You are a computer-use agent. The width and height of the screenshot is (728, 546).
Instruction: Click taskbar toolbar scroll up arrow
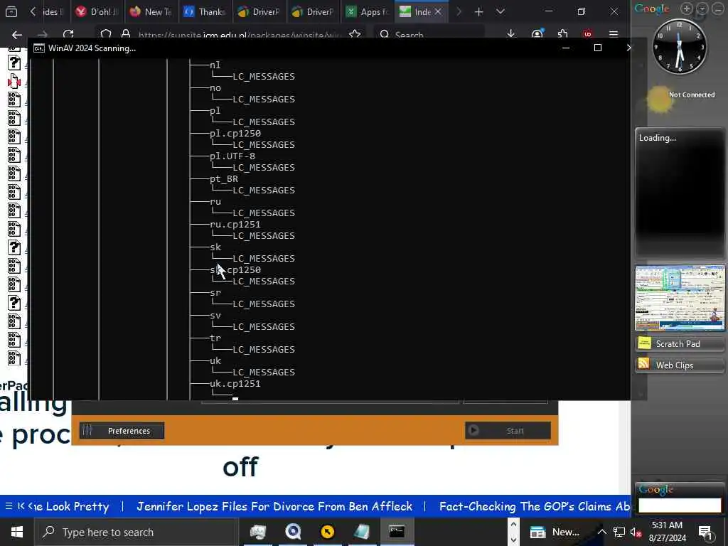click(x=513, y=524)
